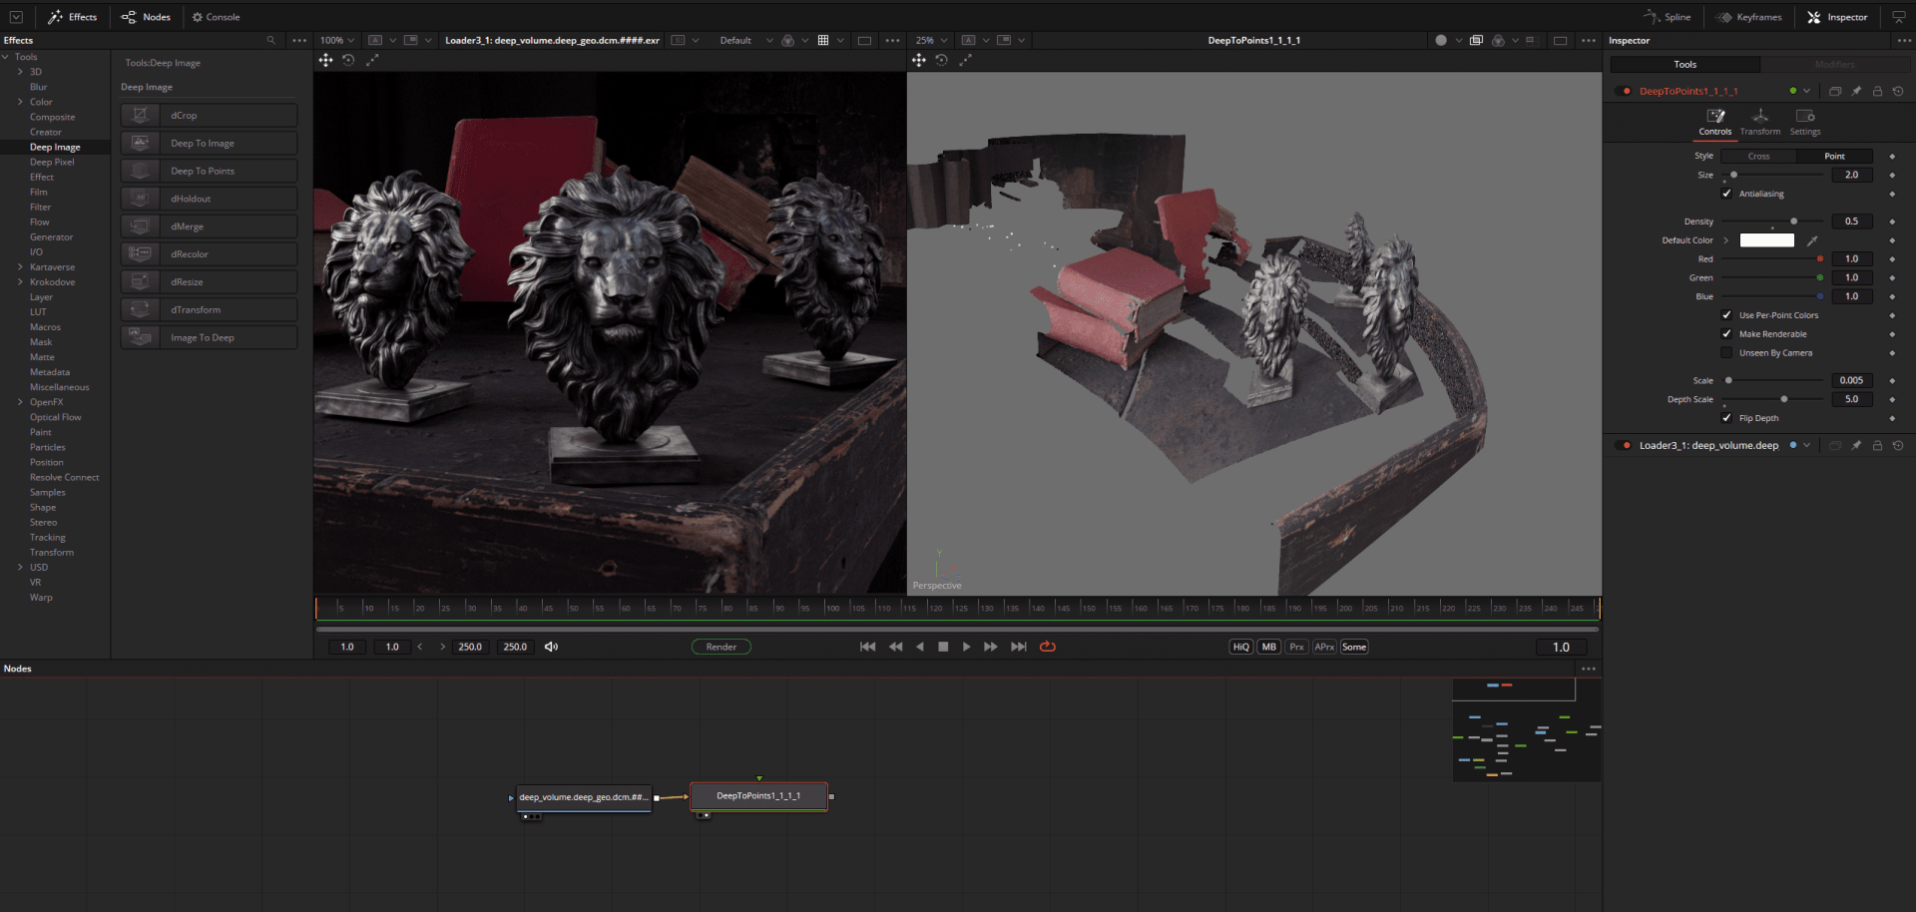Open the Console panel

[216, 16]
